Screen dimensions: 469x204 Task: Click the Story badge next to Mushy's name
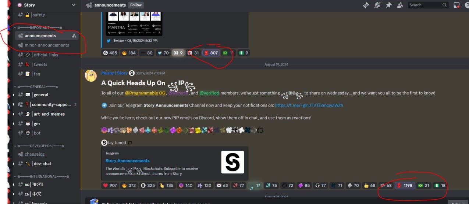(x=132, y=73)
